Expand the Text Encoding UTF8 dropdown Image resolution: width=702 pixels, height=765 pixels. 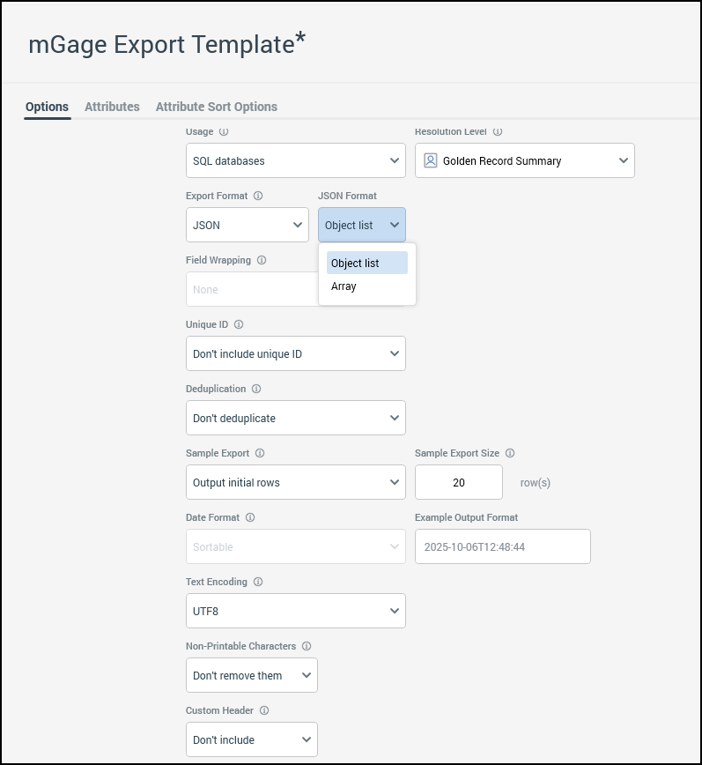[295, 611]
